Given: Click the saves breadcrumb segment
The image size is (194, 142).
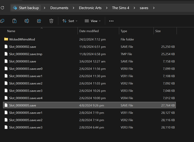Looking at the screenshot, I should [x=144, y=8].
